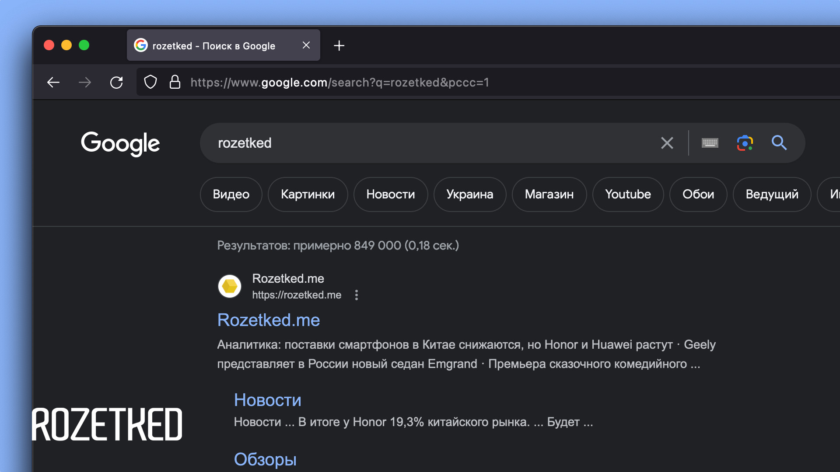The height and width of the screenshot is (472, 840).
Task: Click the padlock icon in address bar
Action: tap(175, 82)
